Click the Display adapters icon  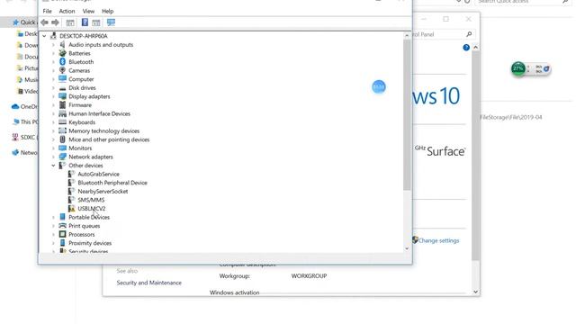coord(62,96)
